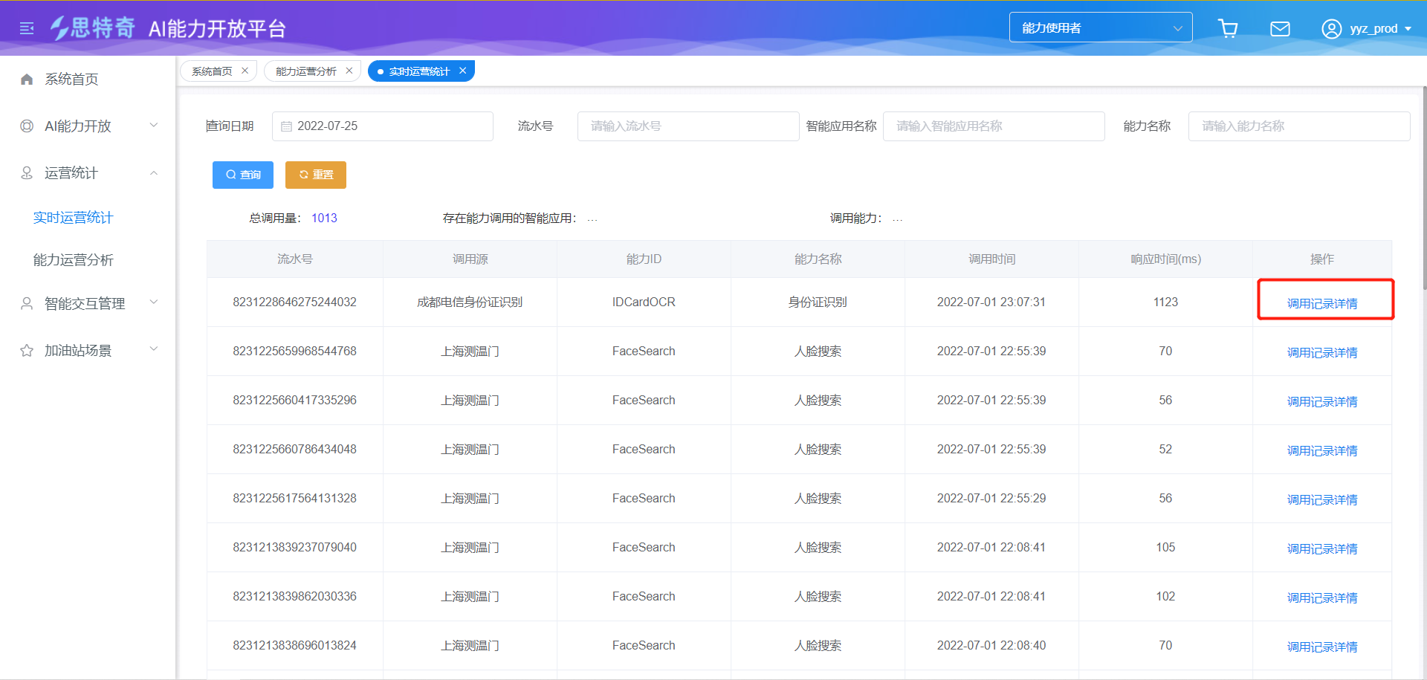
Task: Click the 调用源 column header
Action: [470, 259]
